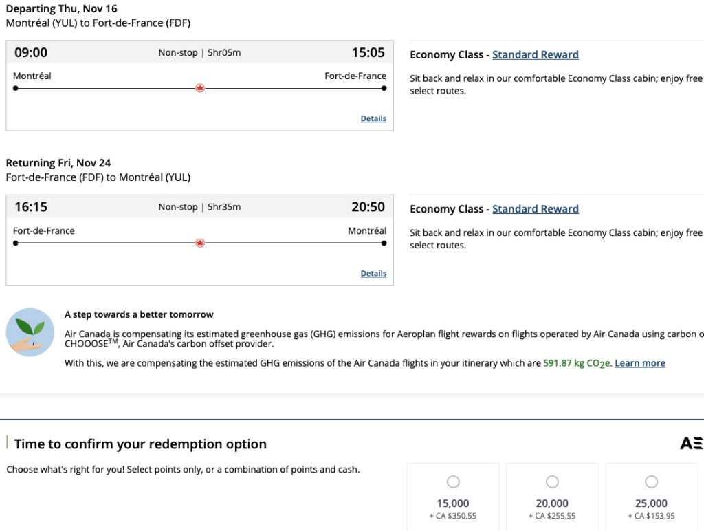The height and width of the screenshot is (531, 704).
Task: Click the green plant-in-hand carbon offset icon
Action: (30, 332)
